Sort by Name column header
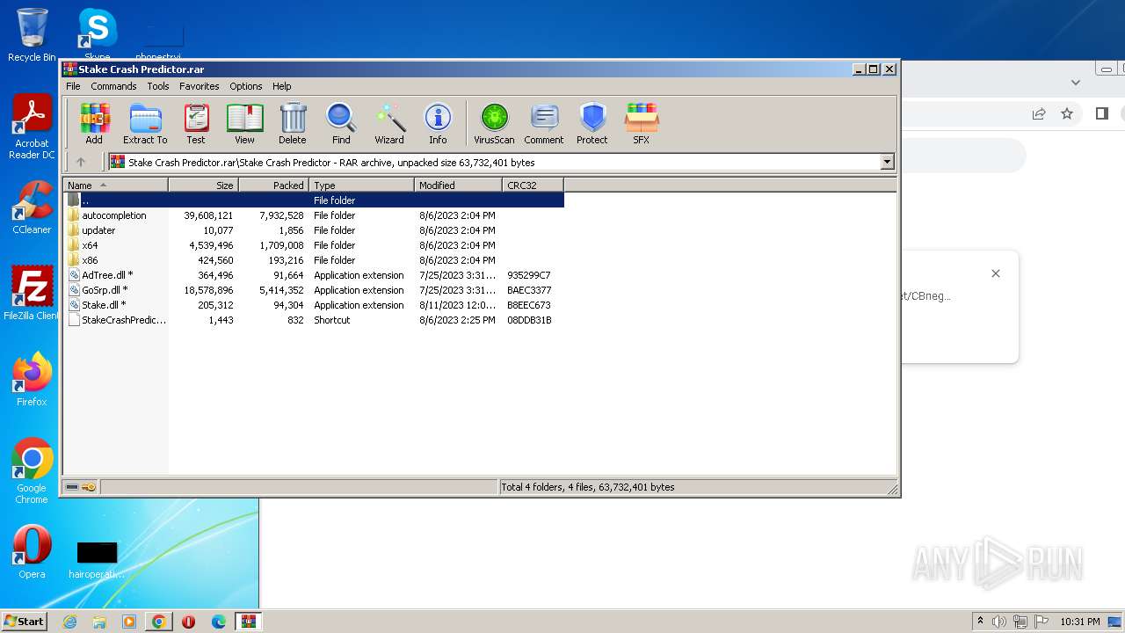The height and width of the screenshot is (633, 1125). (x=116, y=185)
